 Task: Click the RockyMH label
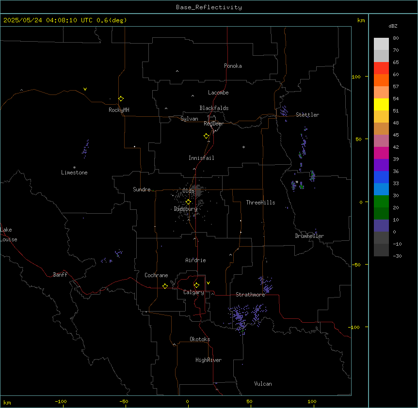[119, 110]
